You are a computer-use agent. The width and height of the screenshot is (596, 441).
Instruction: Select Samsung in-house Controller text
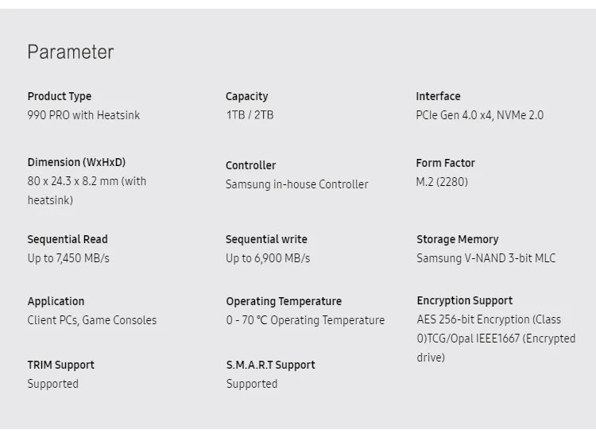[297, 184]
